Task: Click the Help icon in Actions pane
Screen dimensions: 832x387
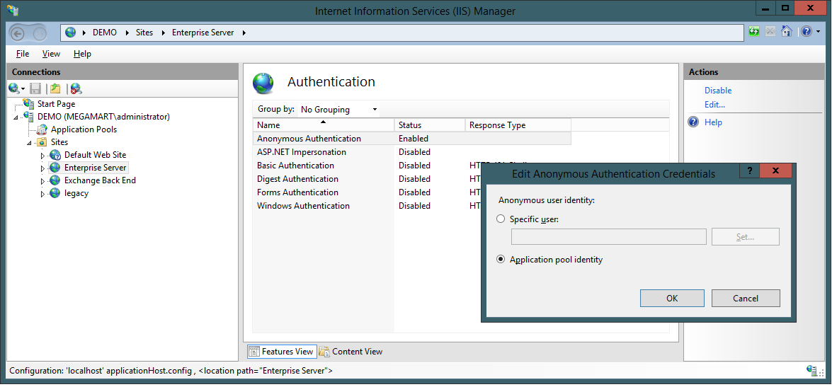Action: [693, 122]
